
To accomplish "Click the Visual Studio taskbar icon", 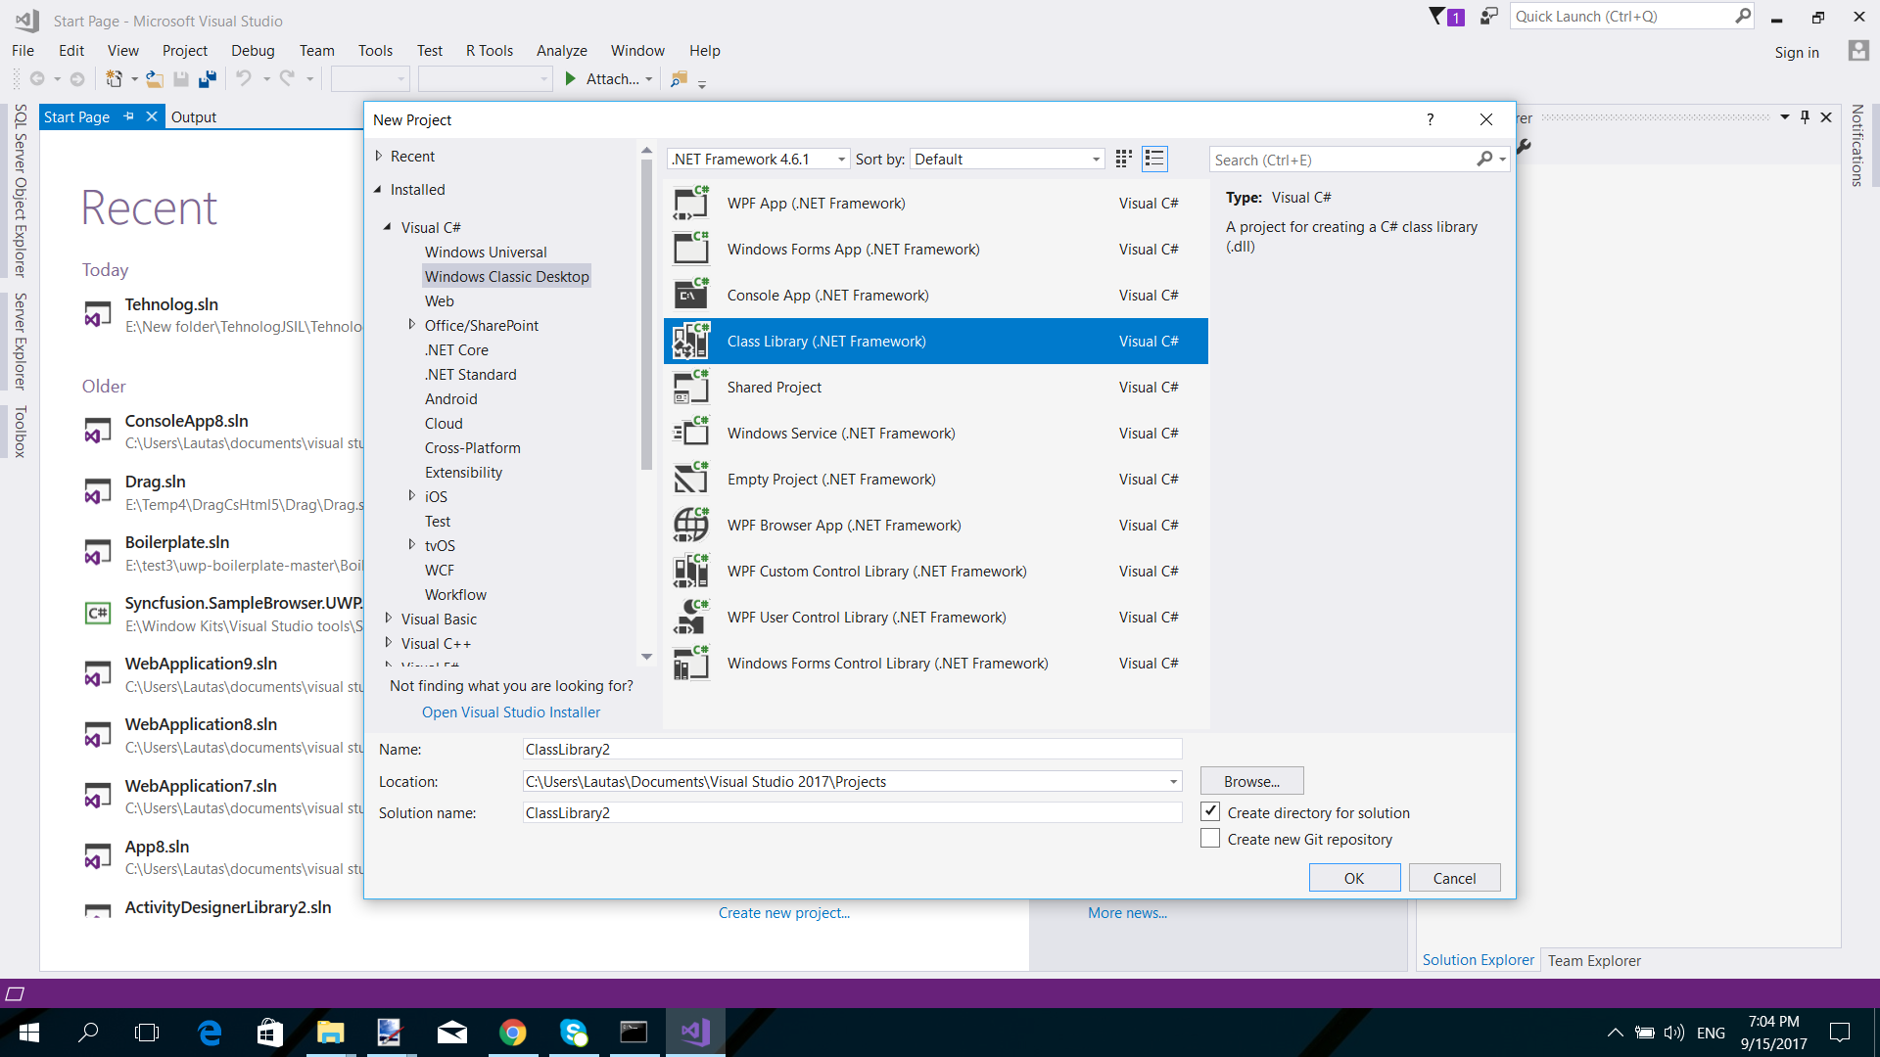I will (x=695, y=1033).
